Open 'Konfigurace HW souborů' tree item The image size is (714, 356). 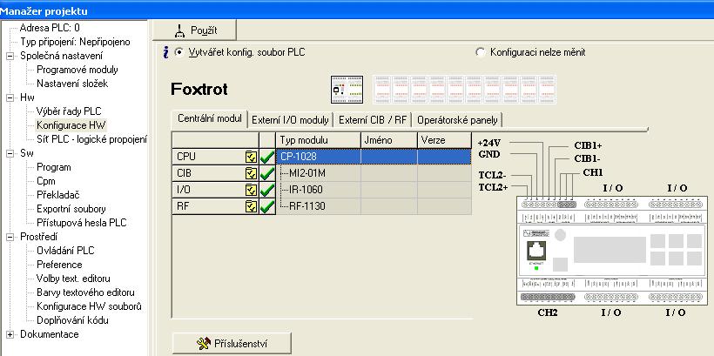tap(89, 306)
